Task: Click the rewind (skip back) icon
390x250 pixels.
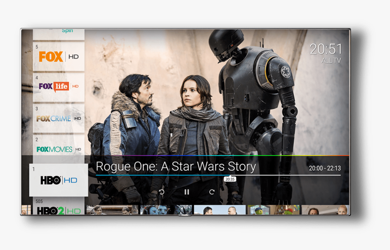Action: (x=162, y=192)
